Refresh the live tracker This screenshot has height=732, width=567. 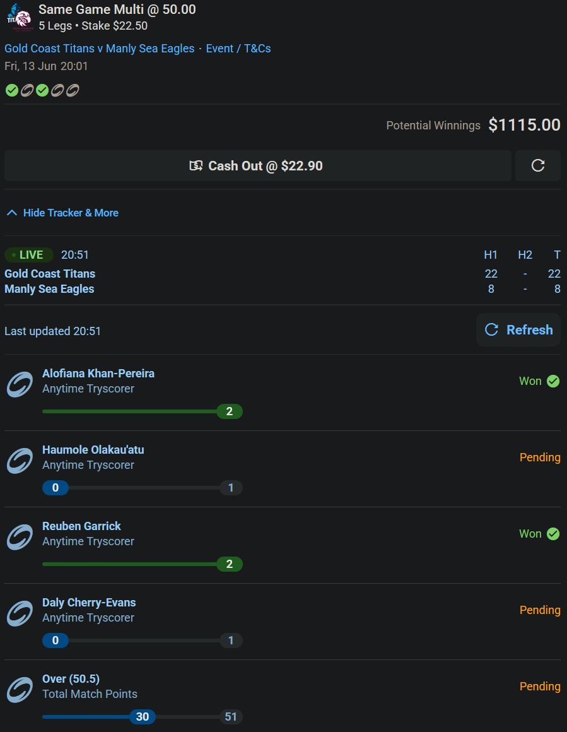click(x=518, y=329)
